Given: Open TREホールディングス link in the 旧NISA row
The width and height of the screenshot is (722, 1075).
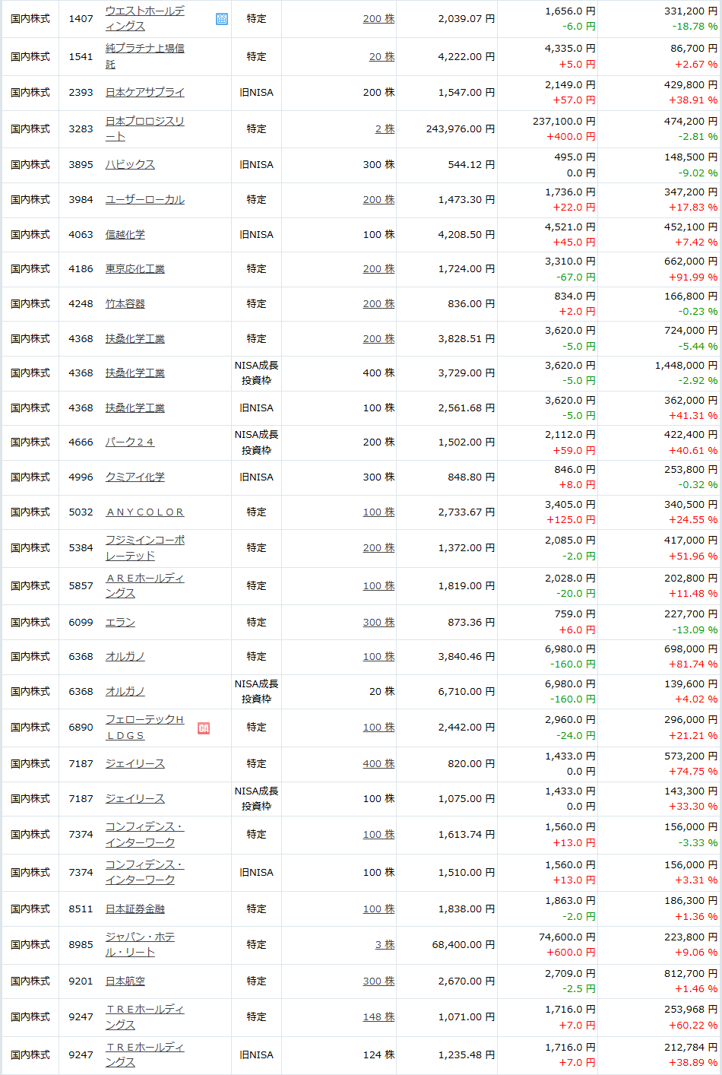Looking at the screenshot, I should click(x=144, y=1054).
